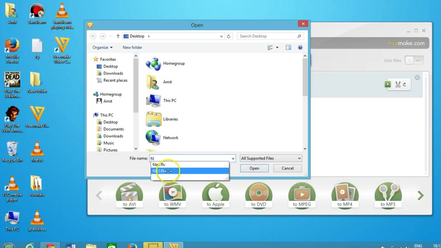Select Libraries in the file list
This screenshot has width=441, height=248.
[162, 119]
